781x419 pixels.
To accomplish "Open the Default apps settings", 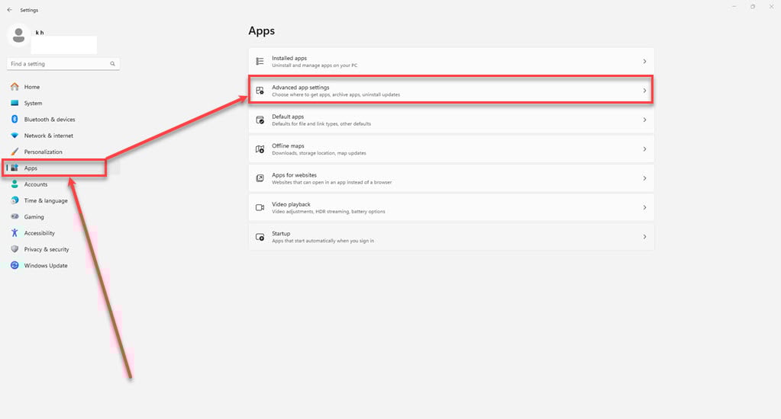I will [x=450, y=120].
